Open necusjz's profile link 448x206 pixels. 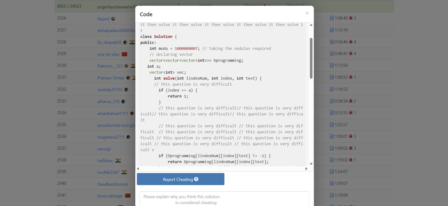(104, 149)
